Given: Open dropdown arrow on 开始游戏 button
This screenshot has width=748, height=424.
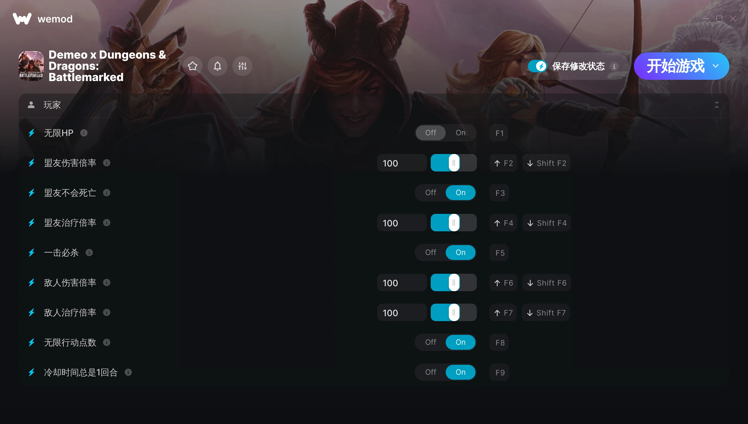Looking at the screenshot, I should 716,66.
